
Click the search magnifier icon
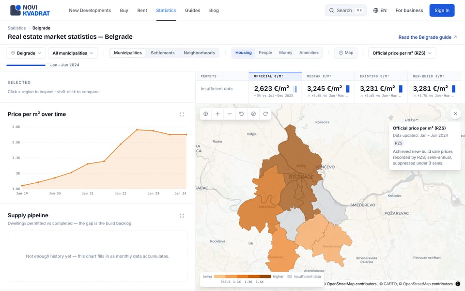coord(331,10)
